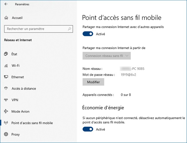Click the dropdown chevron for connection source
187x143 pixels.
click(127, 56)
